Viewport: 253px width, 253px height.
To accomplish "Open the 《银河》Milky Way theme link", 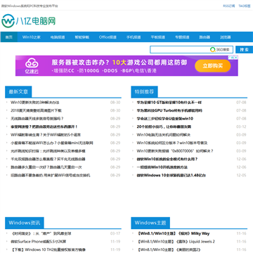I will [173, 233].
